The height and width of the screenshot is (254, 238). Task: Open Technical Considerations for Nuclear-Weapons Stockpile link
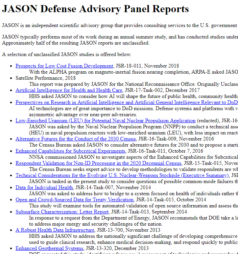122,175
